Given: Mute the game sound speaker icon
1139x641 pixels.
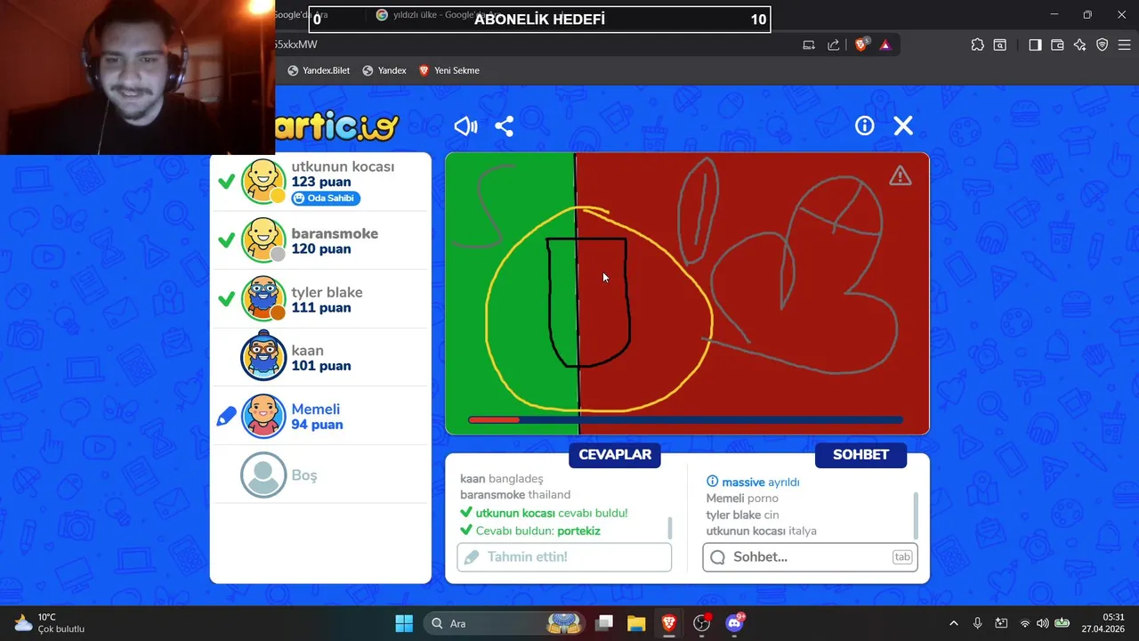Looking at the screenshot, I should click(x=465, y=126).
